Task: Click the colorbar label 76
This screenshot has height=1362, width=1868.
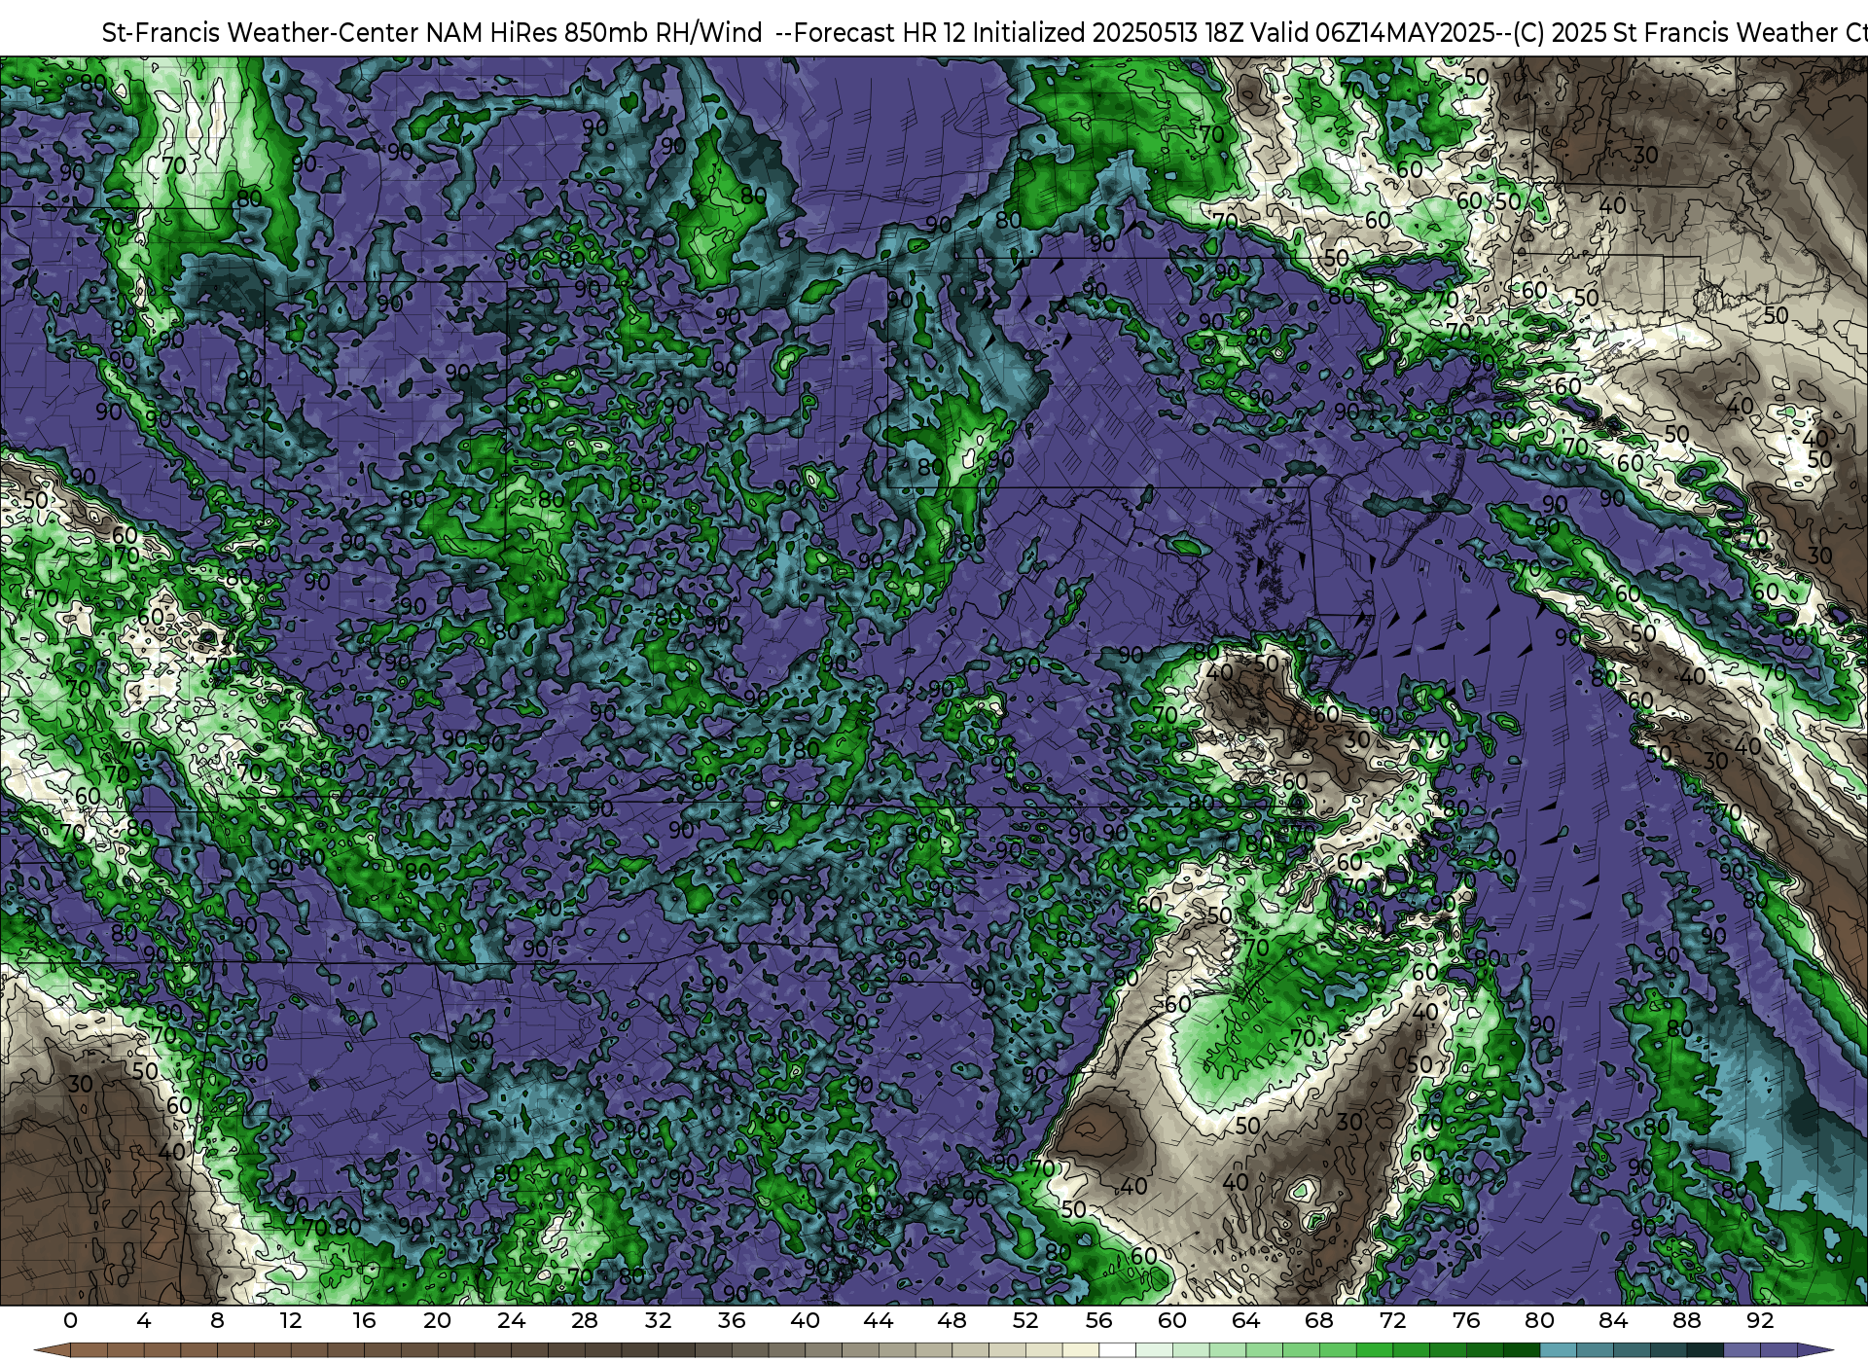Action: click(1466, 1321)
